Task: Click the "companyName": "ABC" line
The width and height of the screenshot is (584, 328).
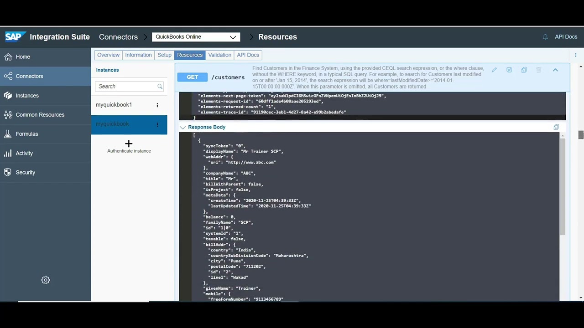Action: 229,173
